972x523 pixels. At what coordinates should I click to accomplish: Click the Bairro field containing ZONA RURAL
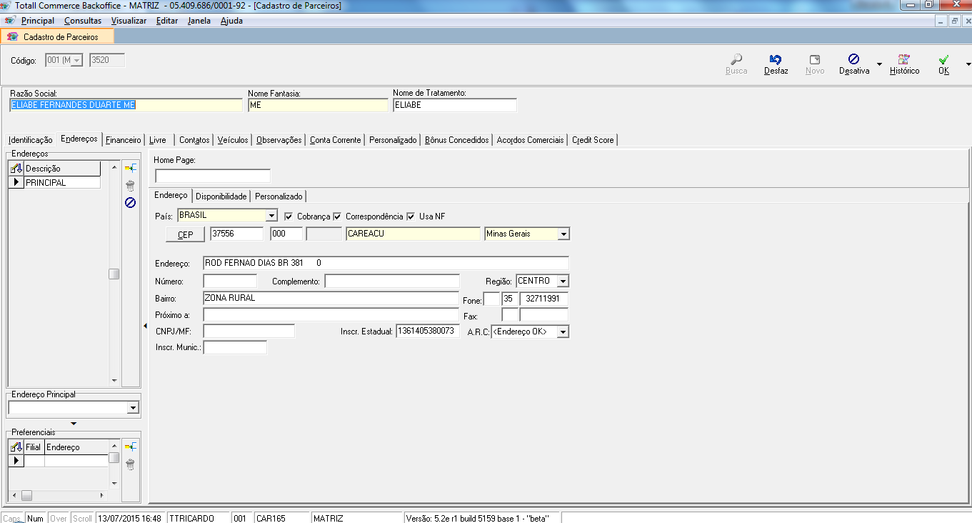[331, 299]
